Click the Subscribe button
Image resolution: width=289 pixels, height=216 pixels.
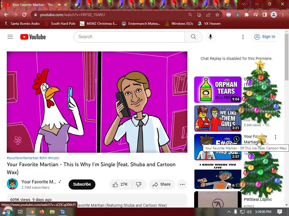point(82,184)
